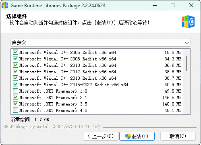Viewport: 201px width, 145px height.
Task: Open the 自定义 install type dropdown
Action: pyautogui.click(x=100, y=43)
